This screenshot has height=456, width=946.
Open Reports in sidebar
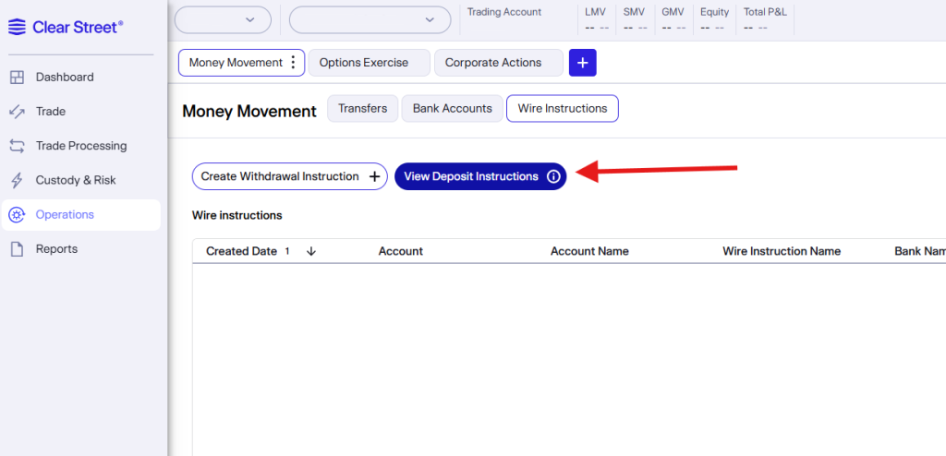coord(56,249)
